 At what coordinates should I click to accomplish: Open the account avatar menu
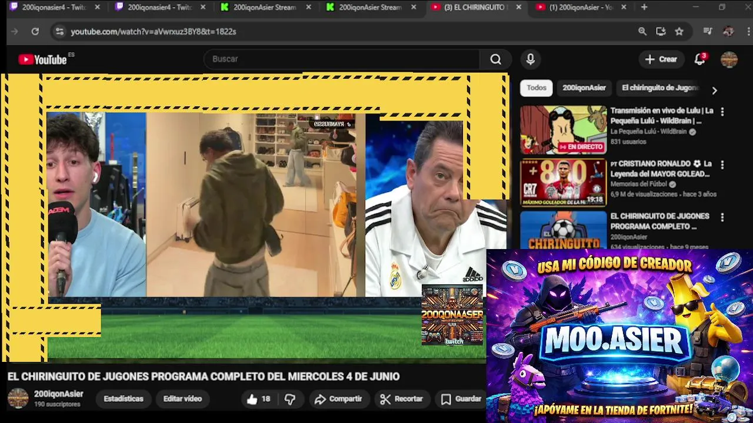[729, 59]
